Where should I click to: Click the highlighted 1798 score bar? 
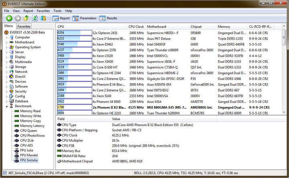(x=75, y=107)
